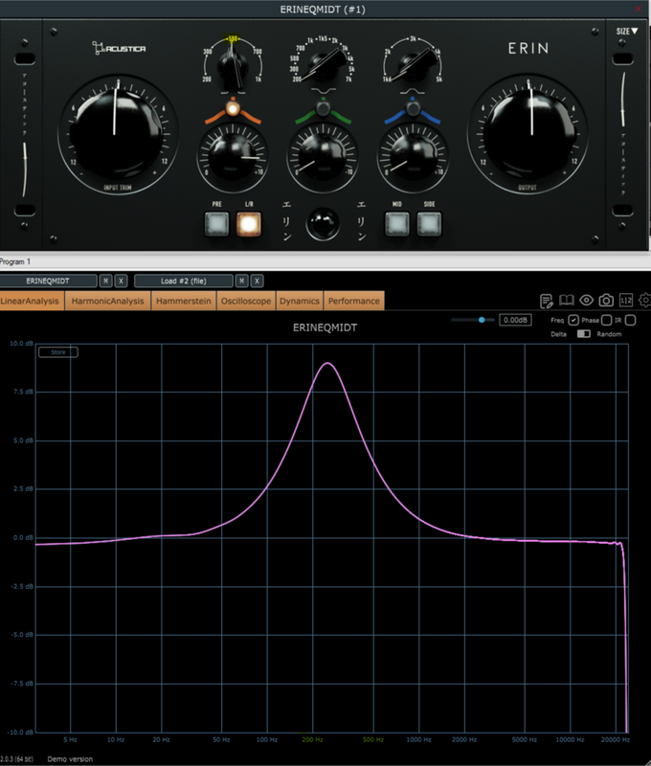Enable the Freq checkbox
This screenshot has width=651, height=766.
(x=573, y=320)
